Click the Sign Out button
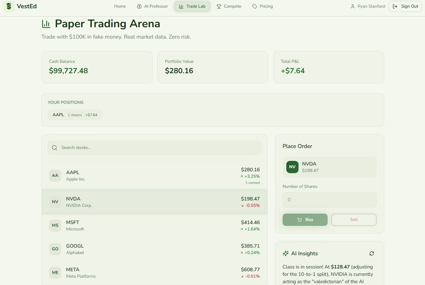The image size is (425, 285). click(x=405, y=6)
